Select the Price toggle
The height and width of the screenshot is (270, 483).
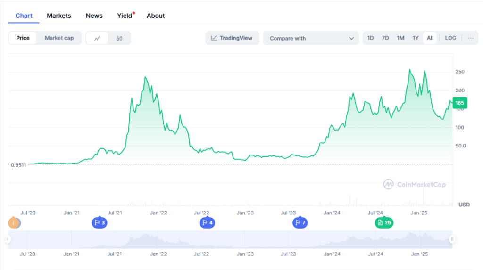pos(23,38)
